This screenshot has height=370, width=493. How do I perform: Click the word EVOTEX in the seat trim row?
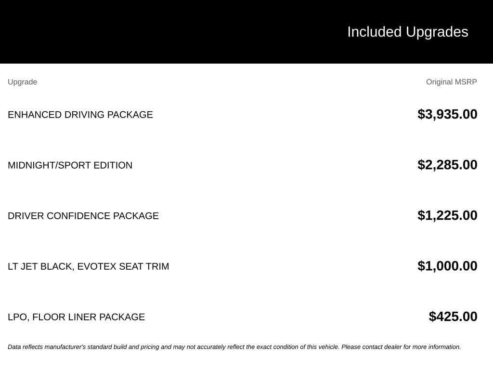coord(97,266)
